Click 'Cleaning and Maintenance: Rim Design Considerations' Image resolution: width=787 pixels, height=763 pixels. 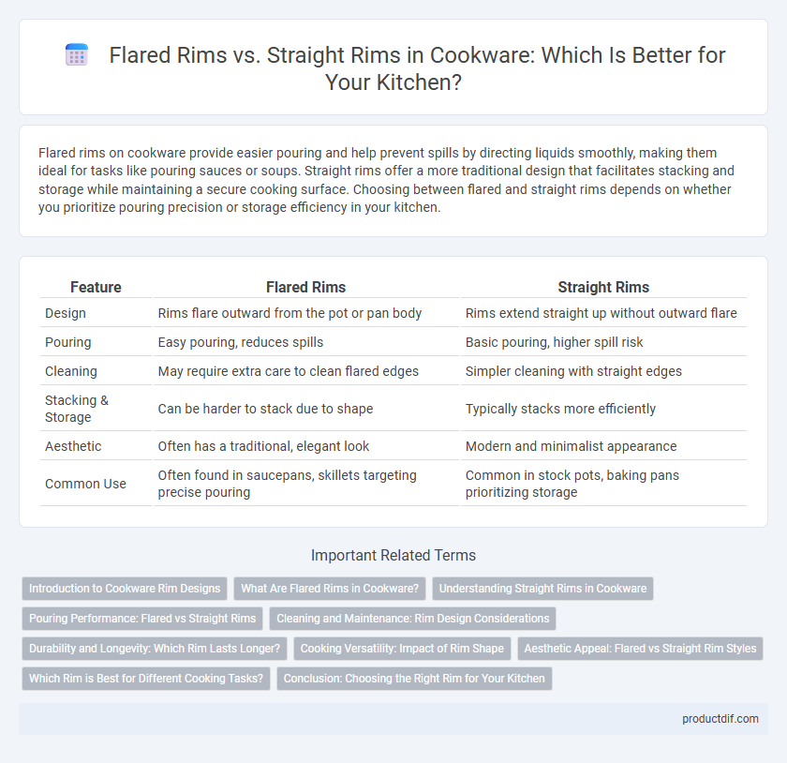click(x=412, y=619)
